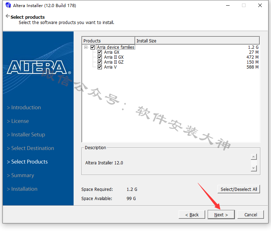271x234 pixels.
Task: Click the Select Products step
Action: 27,162
